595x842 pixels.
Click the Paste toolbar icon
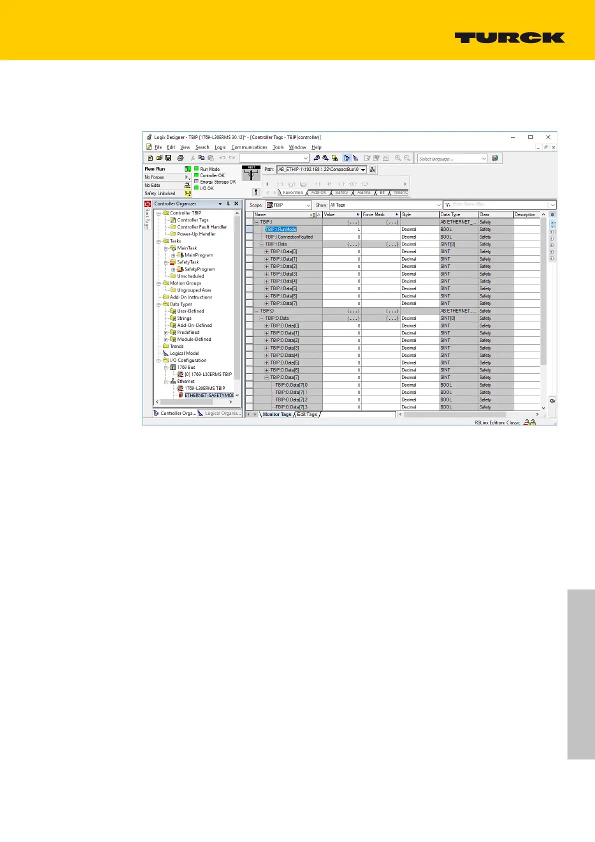[x=210, y=158]
